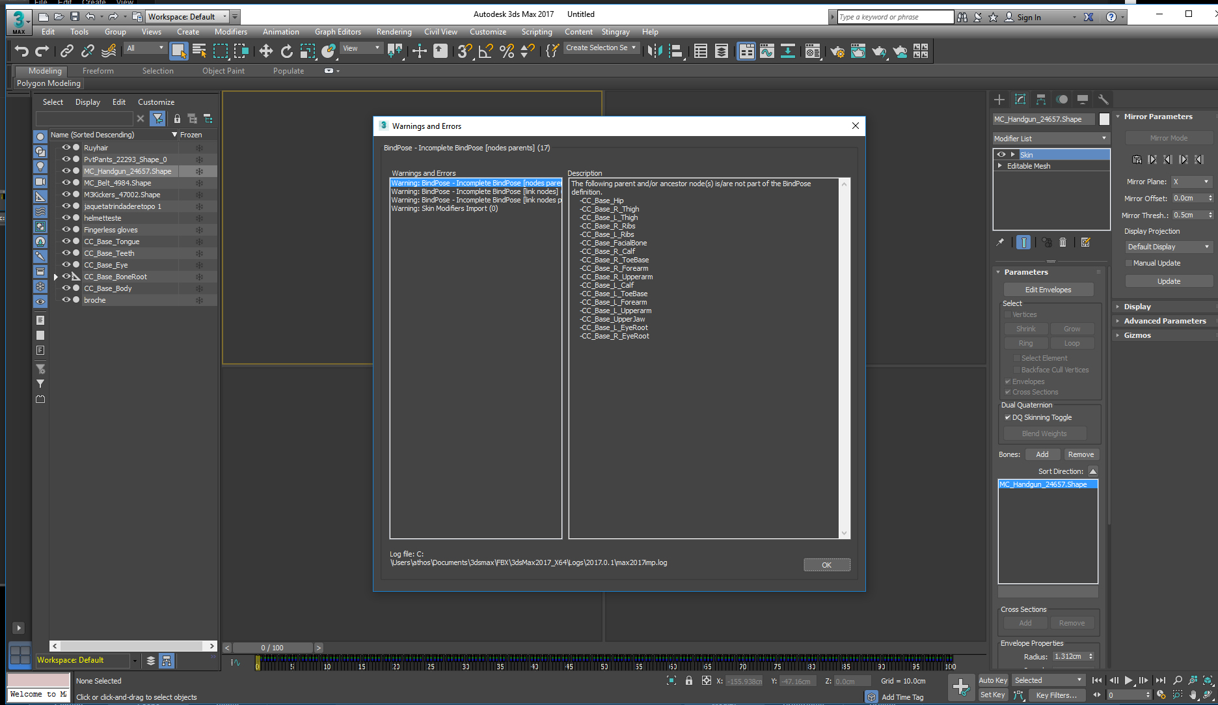Select warning Skin Modifiers Import (0)
The height and width of the screenshot is (705, 1218).
point(444,208)
